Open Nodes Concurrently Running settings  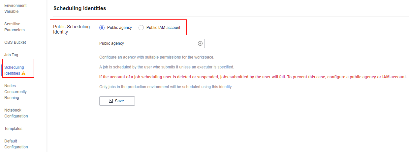(x=16, y=92)
